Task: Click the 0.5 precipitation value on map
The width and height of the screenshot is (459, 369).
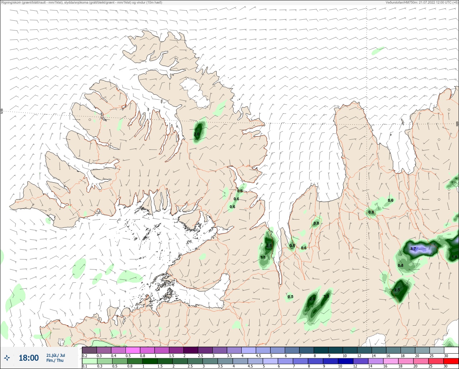Action: pyautogui.click(x=290, y=297)
